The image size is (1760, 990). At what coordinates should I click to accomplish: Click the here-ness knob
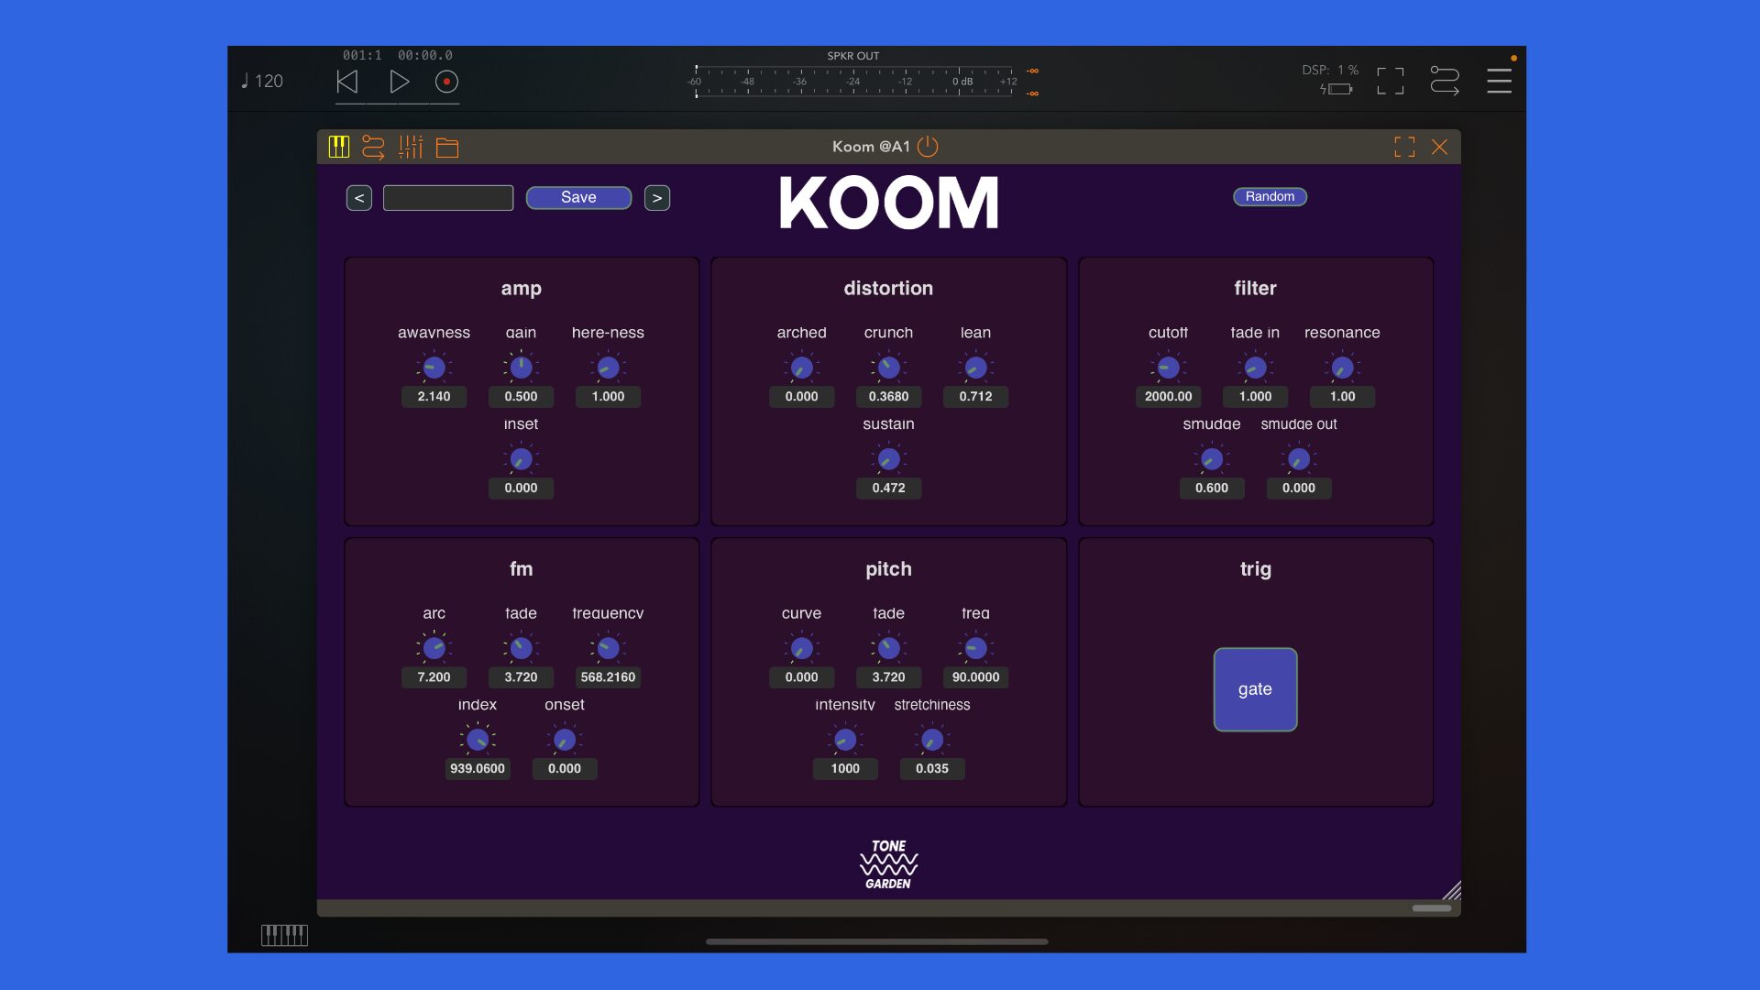pos(608,368)
